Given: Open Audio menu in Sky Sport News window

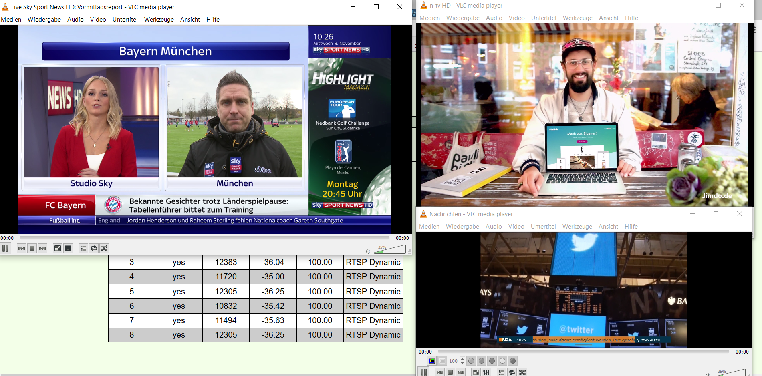Looking at the screenshot, I should (x=76, y=20).
